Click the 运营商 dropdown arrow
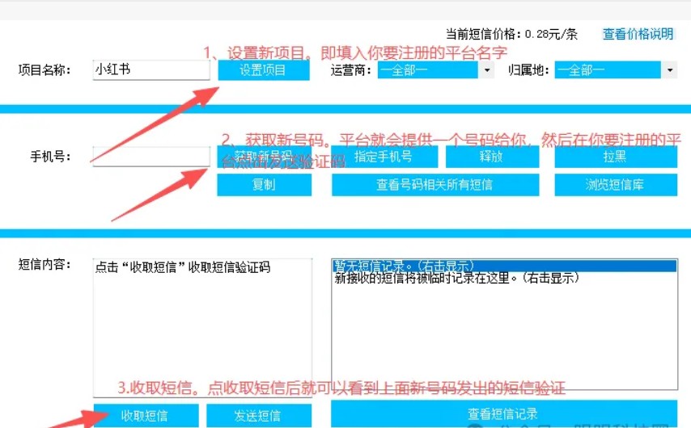Screen dimensions: 691x428 [x=486, y=70]
